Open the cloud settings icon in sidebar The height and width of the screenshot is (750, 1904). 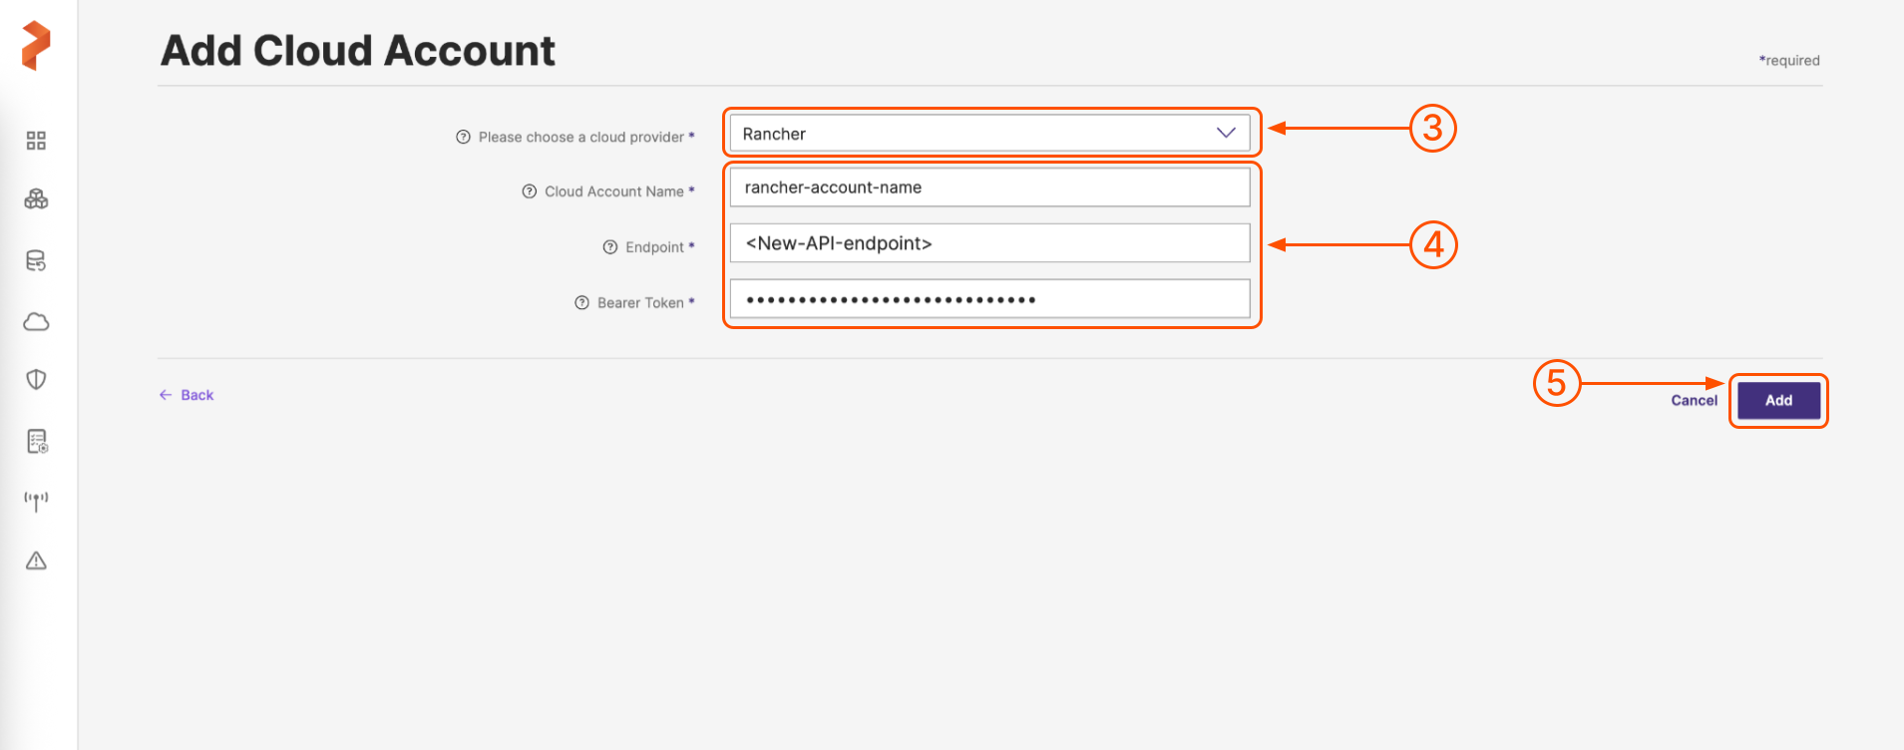[36, 321]
